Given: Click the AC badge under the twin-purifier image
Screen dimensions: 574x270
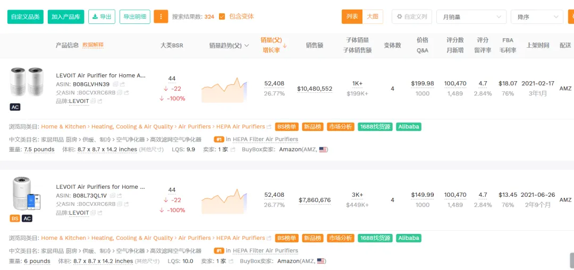Looking at the screenshot, I should click(15, 107).
